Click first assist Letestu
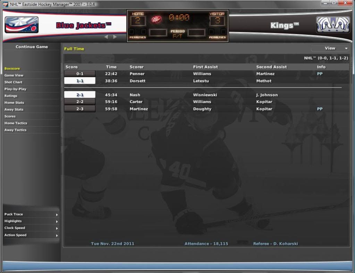 tap(201, 81)
